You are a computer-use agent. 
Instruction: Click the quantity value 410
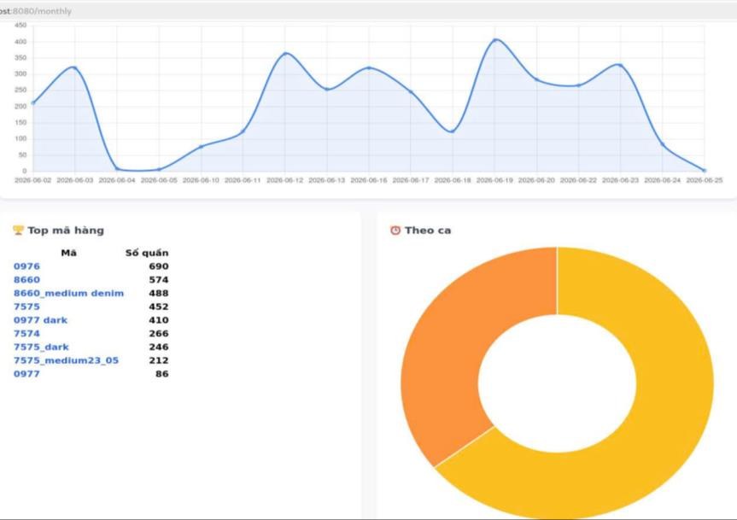pyautogui.click(x=159, y=320)
